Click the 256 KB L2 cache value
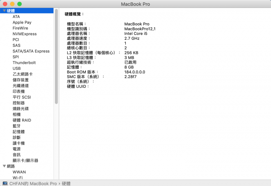 click(x=131, y=53)
